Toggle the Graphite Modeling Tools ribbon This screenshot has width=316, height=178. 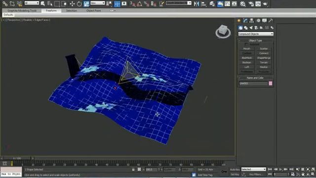pos(220,3)
